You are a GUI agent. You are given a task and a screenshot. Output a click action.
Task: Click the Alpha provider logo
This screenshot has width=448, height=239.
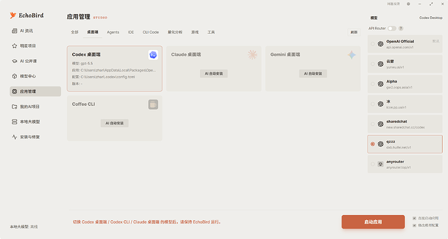380,84
